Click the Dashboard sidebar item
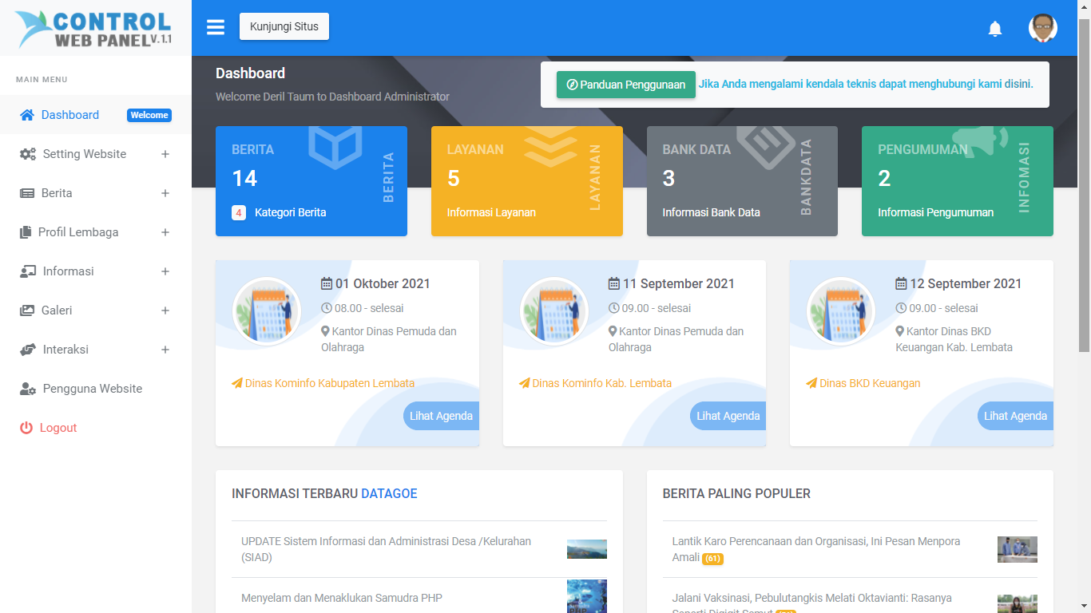The height and width of the screenshot is (613, 1091). [x=67, y=115]
